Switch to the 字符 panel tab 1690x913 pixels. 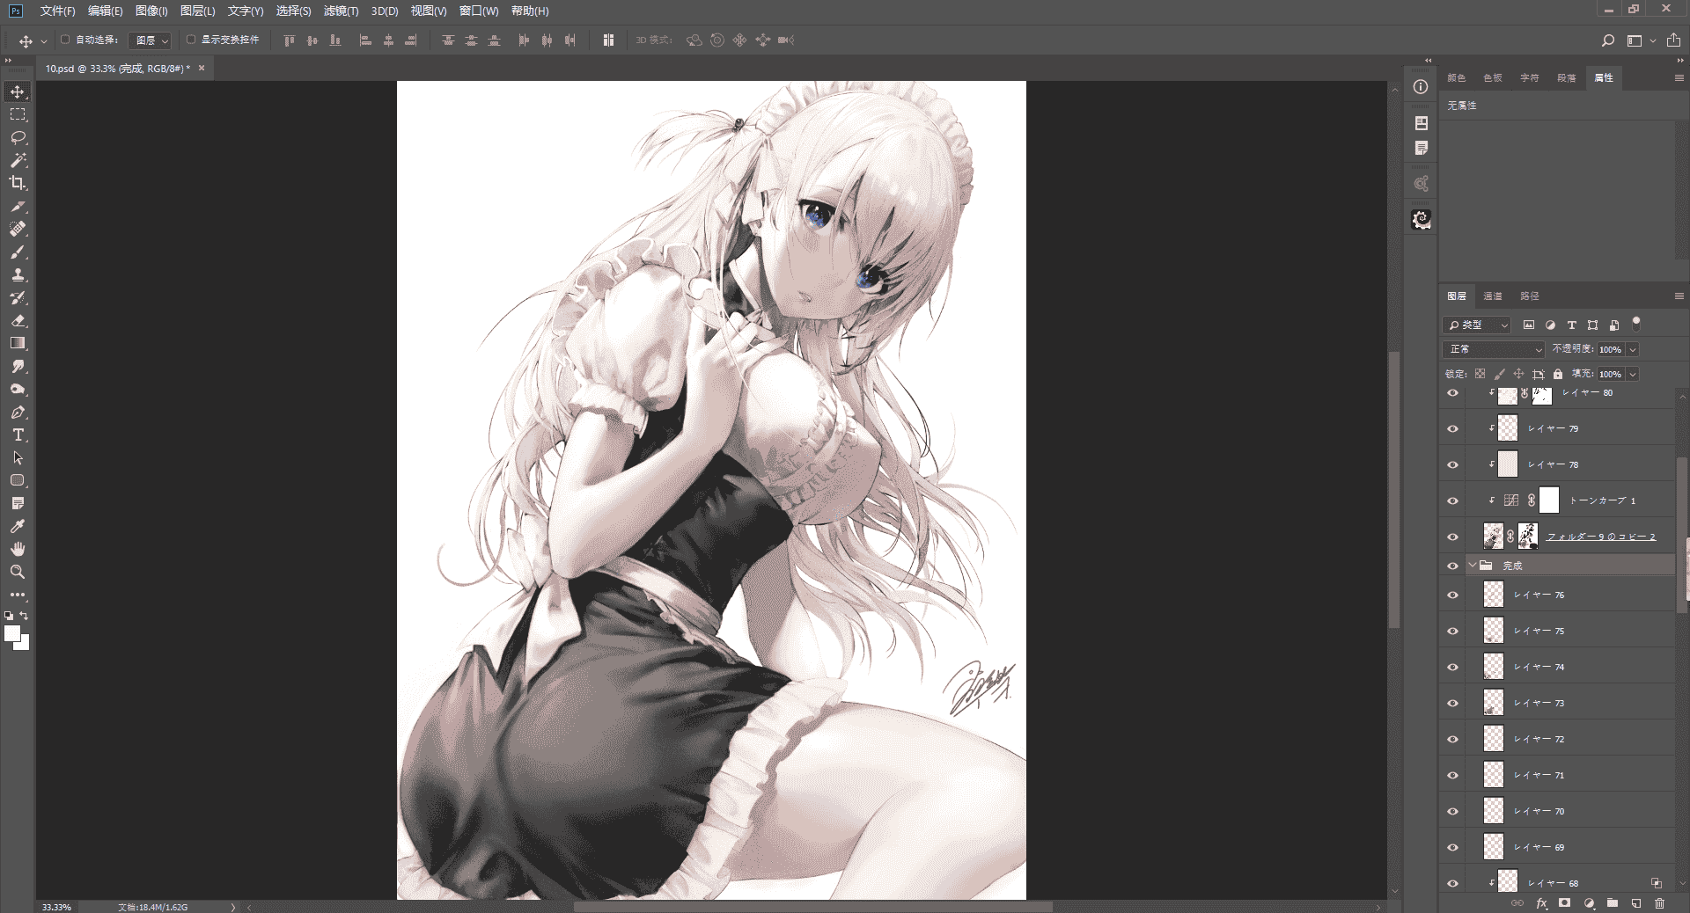tap(1530, 78)
